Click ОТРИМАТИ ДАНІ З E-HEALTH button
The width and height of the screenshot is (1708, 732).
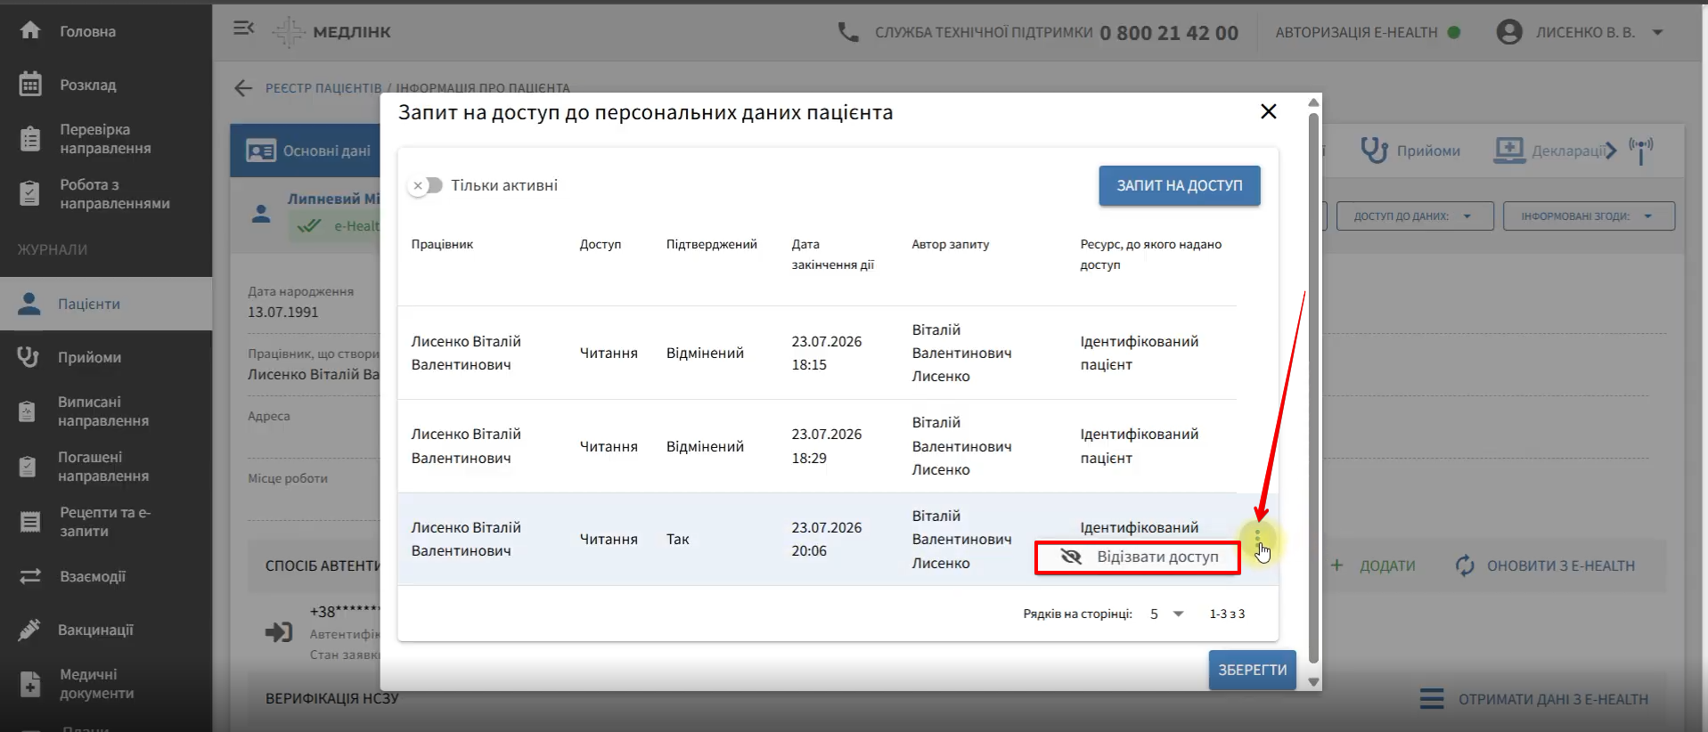[1534, 699]
